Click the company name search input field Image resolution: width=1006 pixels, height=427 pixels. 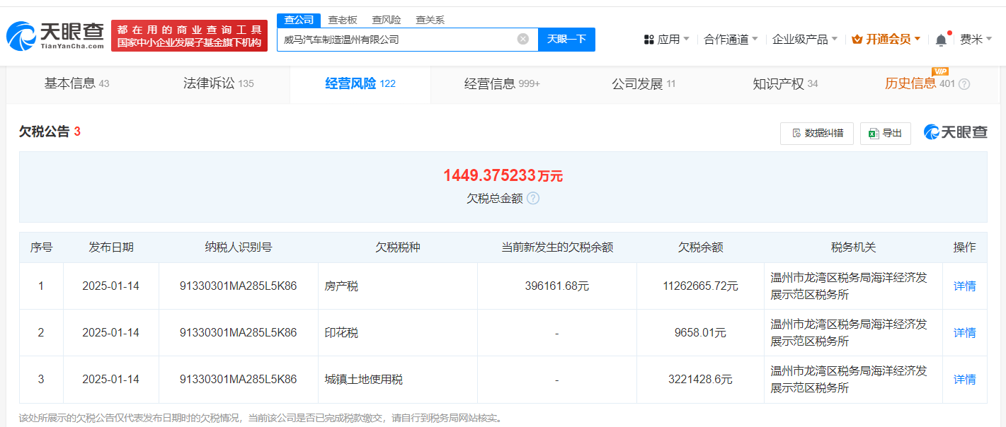(396, 40)
